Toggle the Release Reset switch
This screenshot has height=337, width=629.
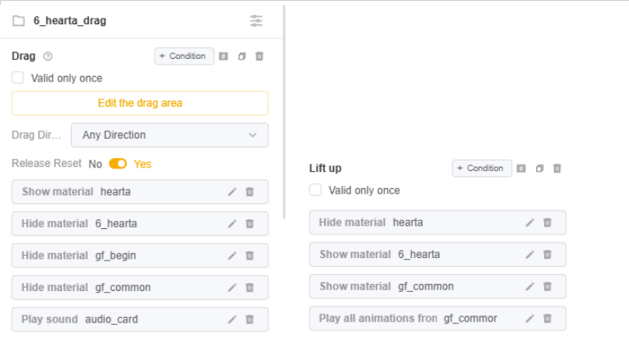click(x=118, y=164)
